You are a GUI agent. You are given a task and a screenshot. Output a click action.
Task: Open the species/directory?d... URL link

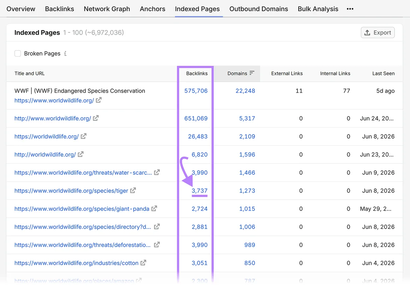pyautogui.click(x=83, y=227)
